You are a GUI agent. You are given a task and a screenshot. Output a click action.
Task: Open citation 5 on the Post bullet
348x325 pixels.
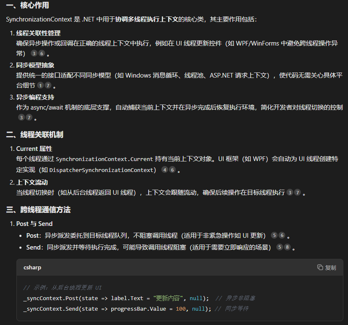click(x=274, y=235)
